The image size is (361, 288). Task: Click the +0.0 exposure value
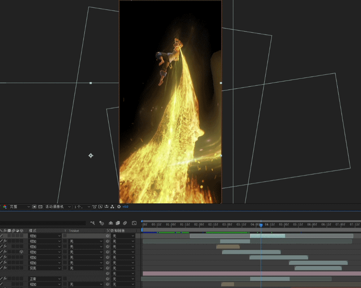(x=125, y=207)
